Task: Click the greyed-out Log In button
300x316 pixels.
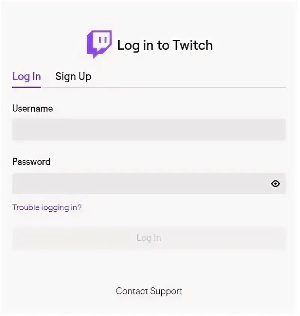Action: (149, 238)
